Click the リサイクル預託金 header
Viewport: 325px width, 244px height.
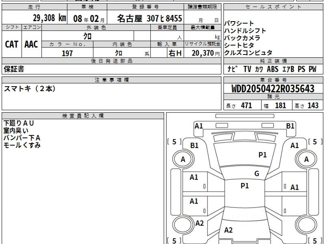203,44
